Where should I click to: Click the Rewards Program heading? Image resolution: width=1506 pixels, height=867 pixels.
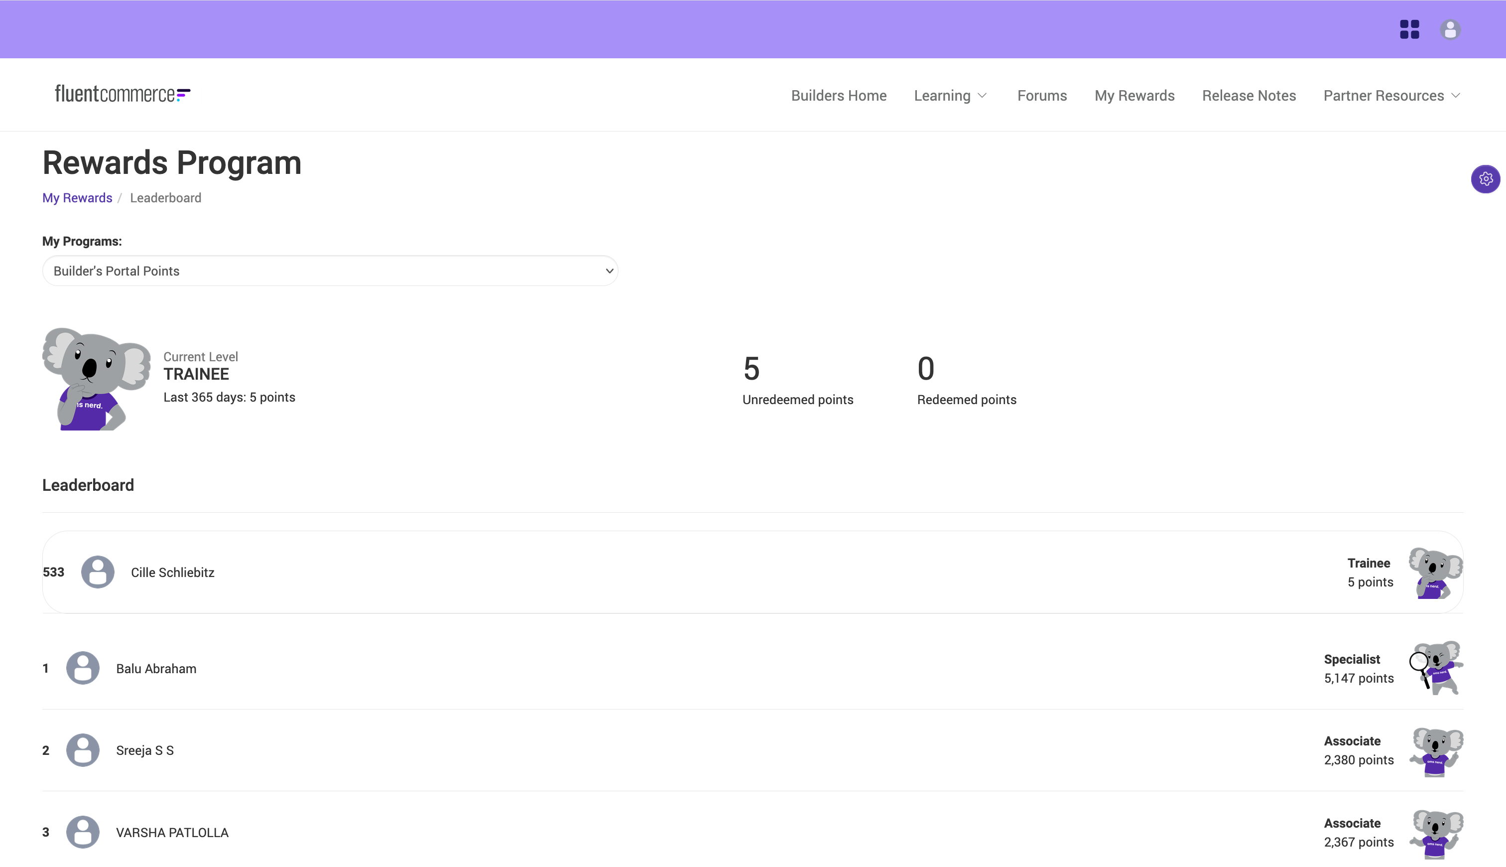(x=172, y=162)
